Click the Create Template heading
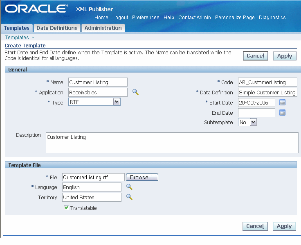 (25, 45)
